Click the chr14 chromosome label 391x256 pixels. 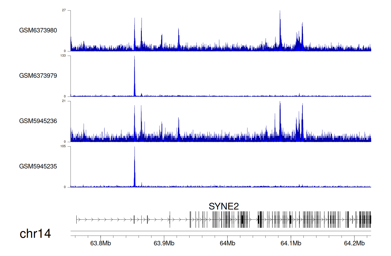pyautogui.click(x=35, y=234)
